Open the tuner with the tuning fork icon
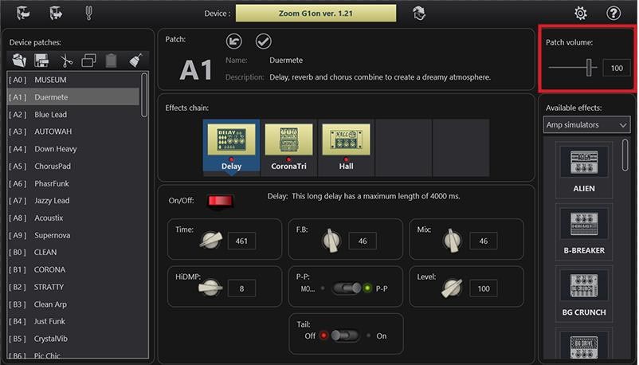Viewport: 639px width, 365px height. pyautogui.click(x=89, y=13)
